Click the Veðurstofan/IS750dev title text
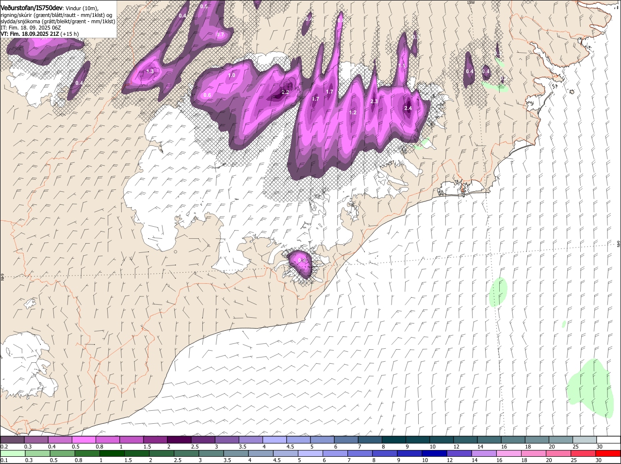This screenshot has height=464, width=621. pos(32,8)
